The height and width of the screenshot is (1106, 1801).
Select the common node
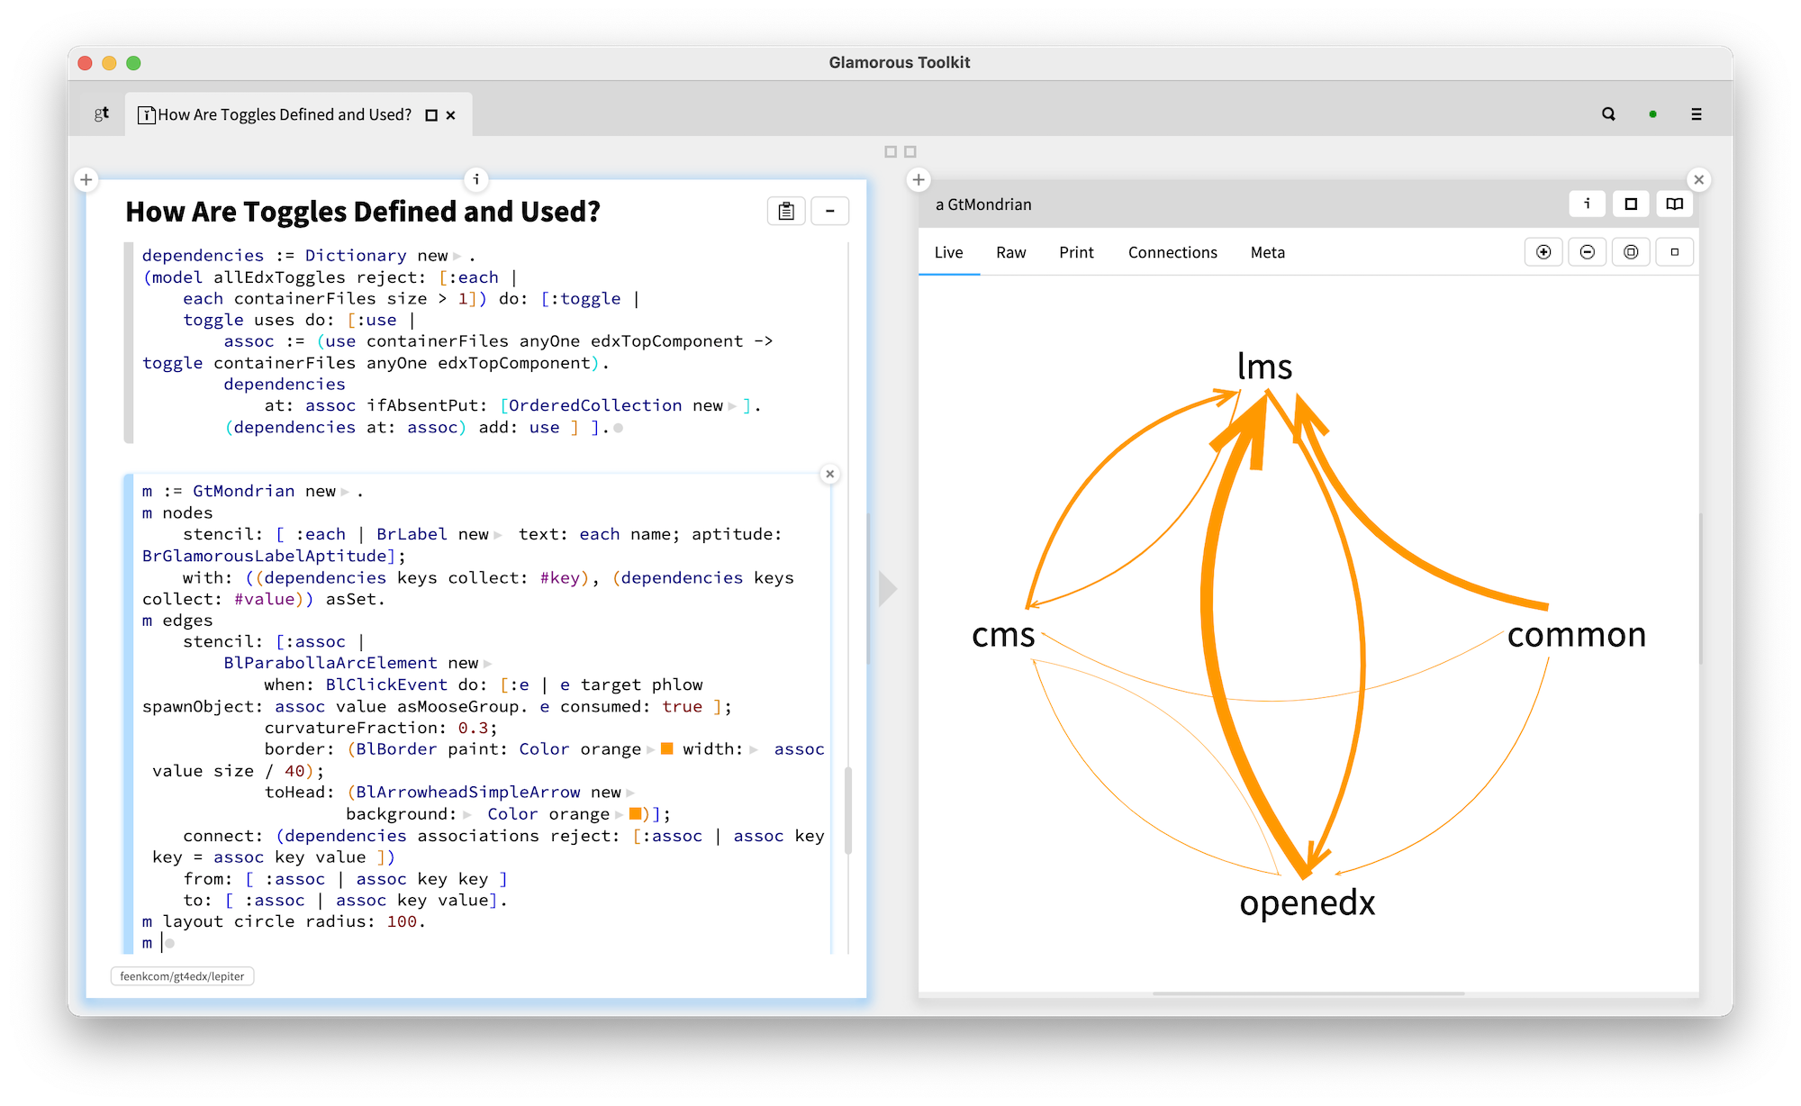(x=1577, y=635)
